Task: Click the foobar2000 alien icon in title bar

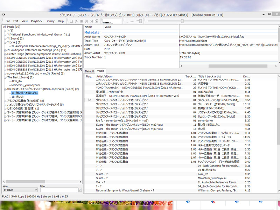Action: point(3,15)
